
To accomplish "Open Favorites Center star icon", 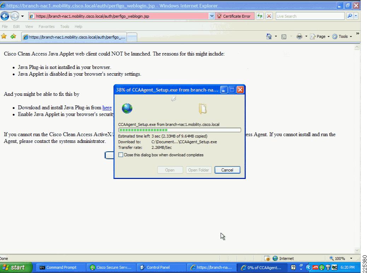I will [x=4, y=36].
